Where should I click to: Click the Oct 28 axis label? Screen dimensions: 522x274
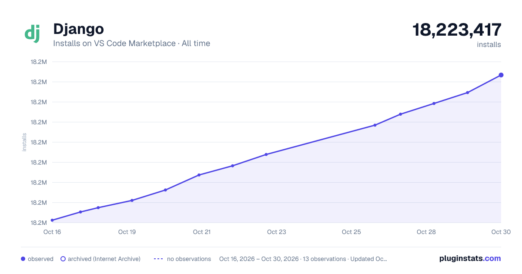click(x=426, y=232)
